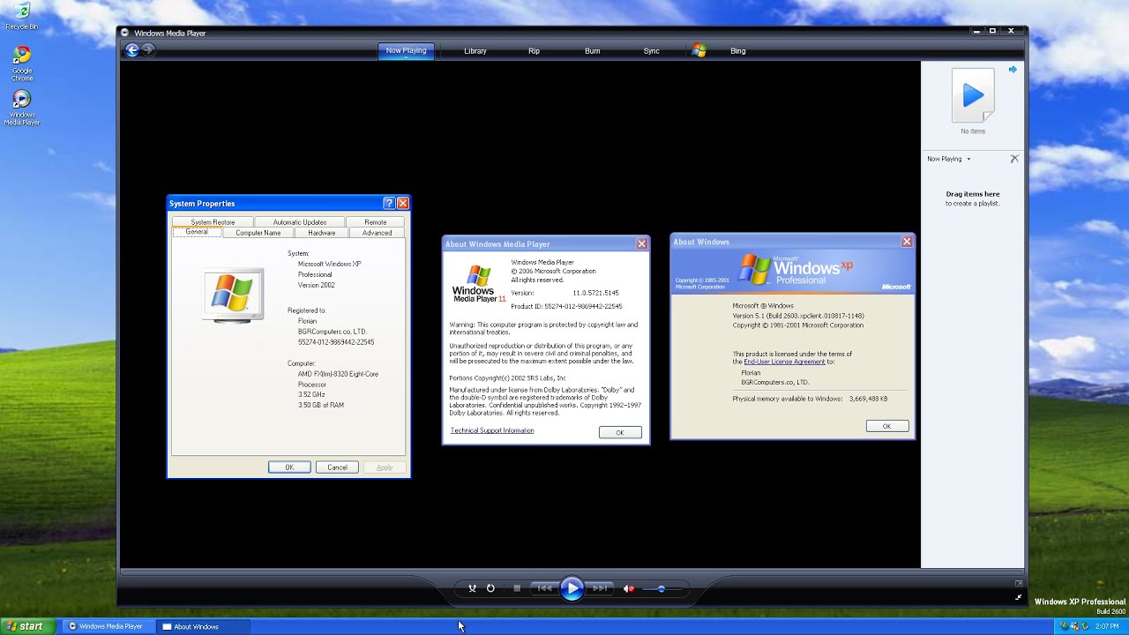Open the Bing tab
1129x635 pixels.
(738, 51)
